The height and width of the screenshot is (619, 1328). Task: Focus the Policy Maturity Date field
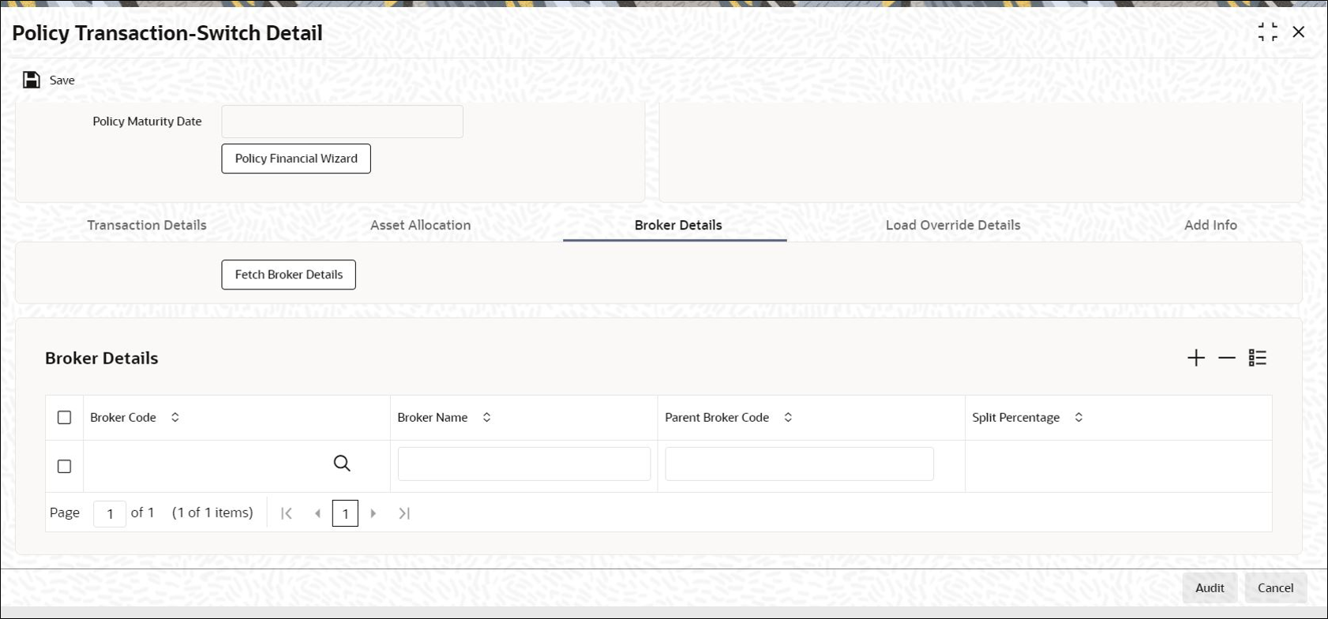click(x=343, y=121)
